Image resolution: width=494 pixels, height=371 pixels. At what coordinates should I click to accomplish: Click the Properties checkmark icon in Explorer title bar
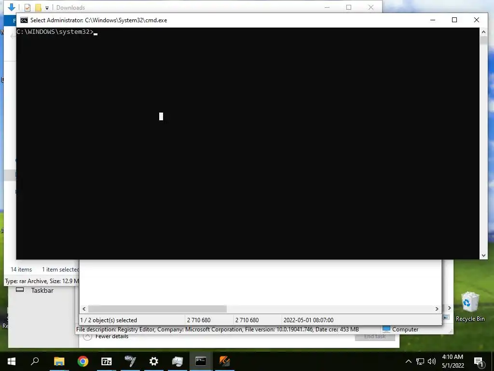pyautogui.click(x=27, y=8)
